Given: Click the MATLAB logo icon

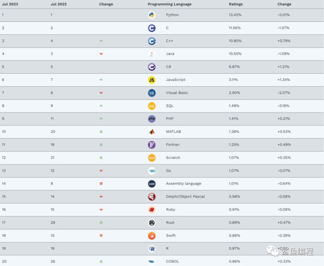Looking at the screenshot, I should [x=152, y=131].
